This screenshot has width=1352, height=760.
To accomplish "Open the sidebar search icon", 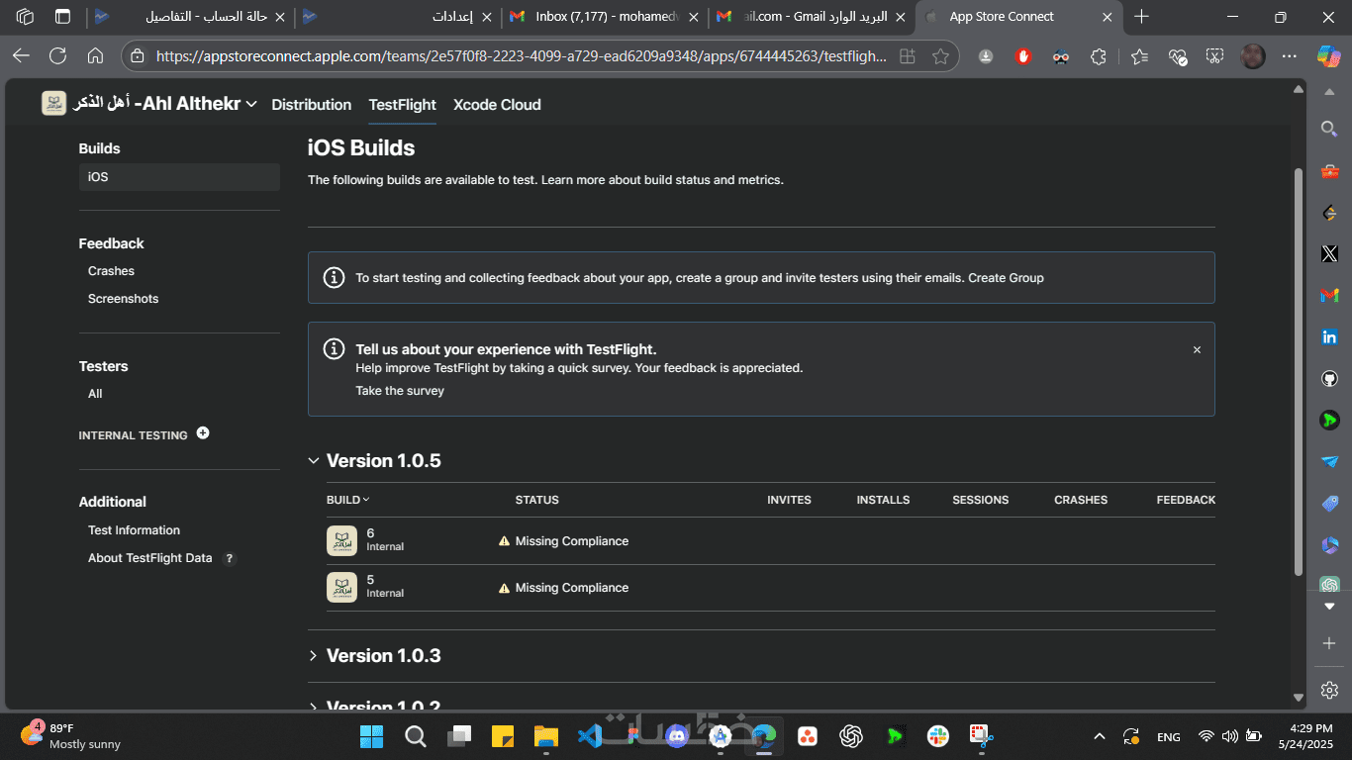I will point(1329,129).
